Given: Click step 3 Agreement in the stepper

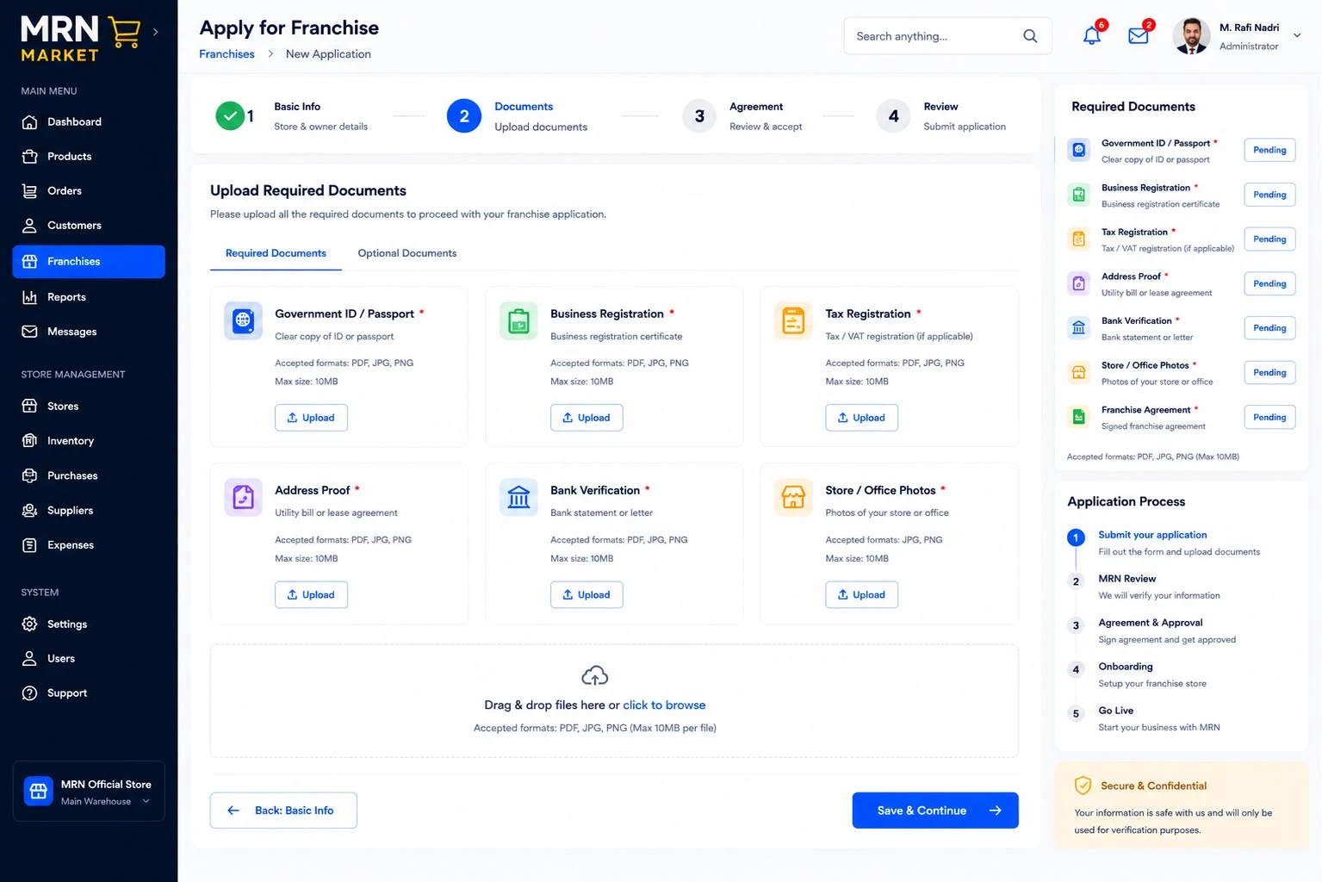Looking at the screenshot, I should 742,115.
